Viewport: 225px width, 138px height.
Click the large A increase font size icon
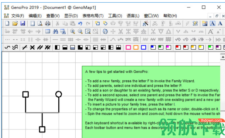coord(211,31)
